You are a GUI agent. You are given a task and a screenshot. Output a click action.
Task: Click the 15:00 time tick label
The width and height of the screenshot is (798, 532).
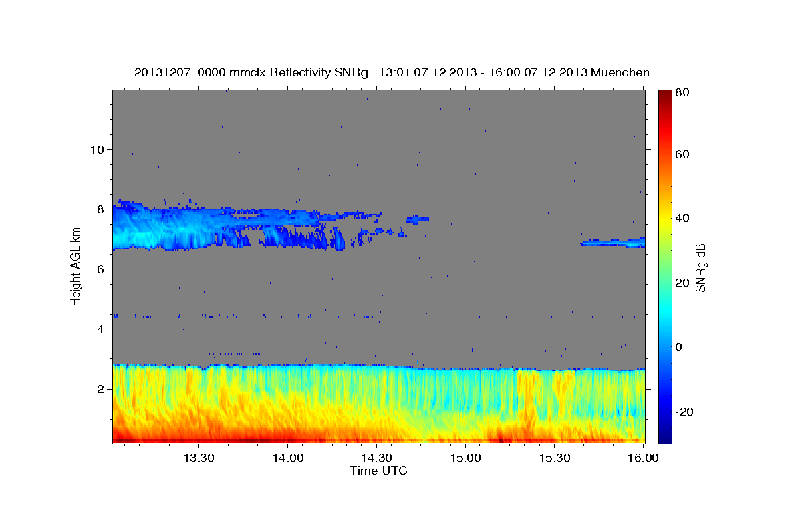(x=466, y=458)
